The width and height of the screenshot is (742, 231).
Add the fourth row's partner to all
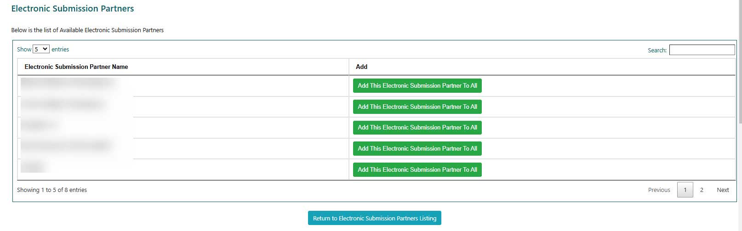pyautogui.click(x=417, y=149)
